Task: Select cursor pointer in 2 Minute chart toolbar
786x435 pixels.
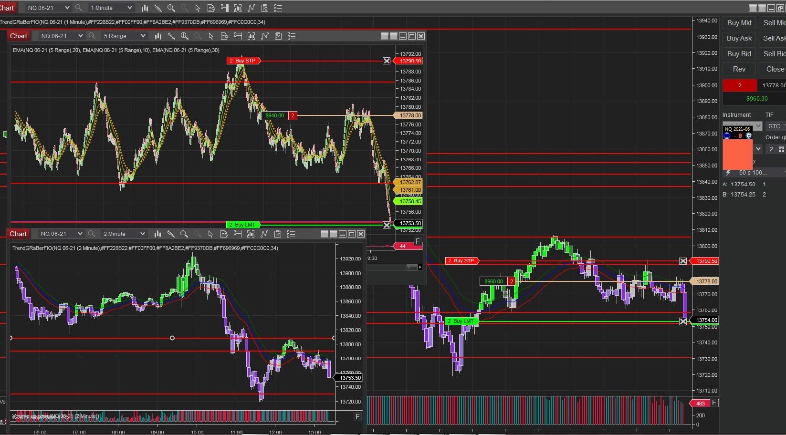Action: (x=210, y=234)
